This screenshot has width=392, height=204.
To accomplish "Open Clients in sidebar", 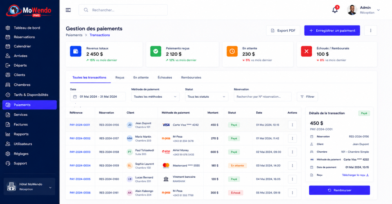I will coord(29,75).
